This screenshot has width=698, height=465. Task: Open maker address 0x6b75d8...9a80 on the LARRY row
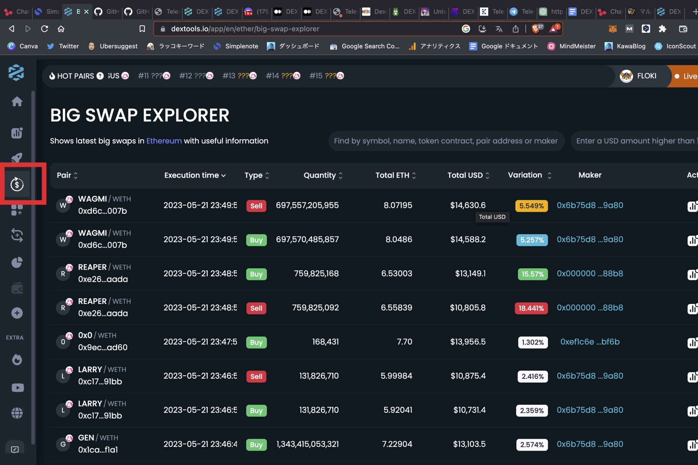click(590, 376)
